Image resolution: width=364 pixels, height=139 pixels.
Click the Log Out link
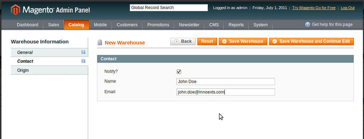348,8
